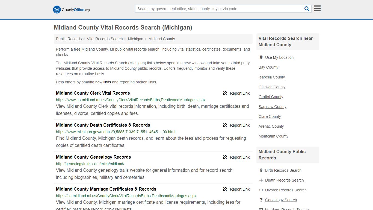Open Gratiot County link
The image size is (373, 210).
tap(271, 97)
